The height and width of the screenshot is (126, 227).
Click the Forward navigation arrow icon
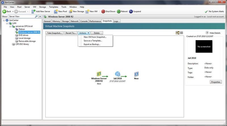point(16,12)
